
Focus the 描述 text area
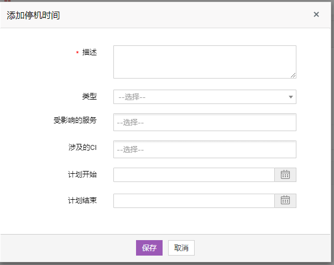tap(205, 61)
